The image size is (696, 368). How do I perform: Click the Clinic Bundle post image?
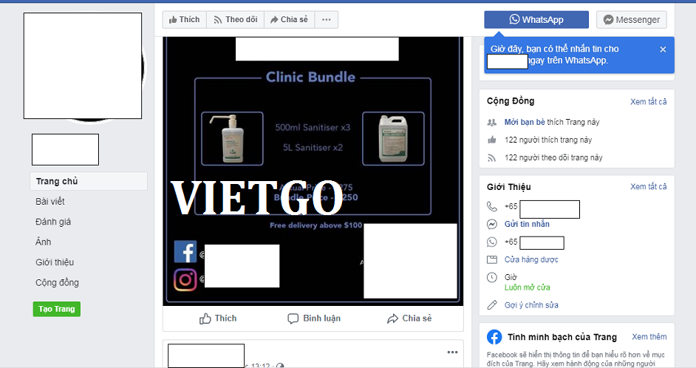pos(313,171)
